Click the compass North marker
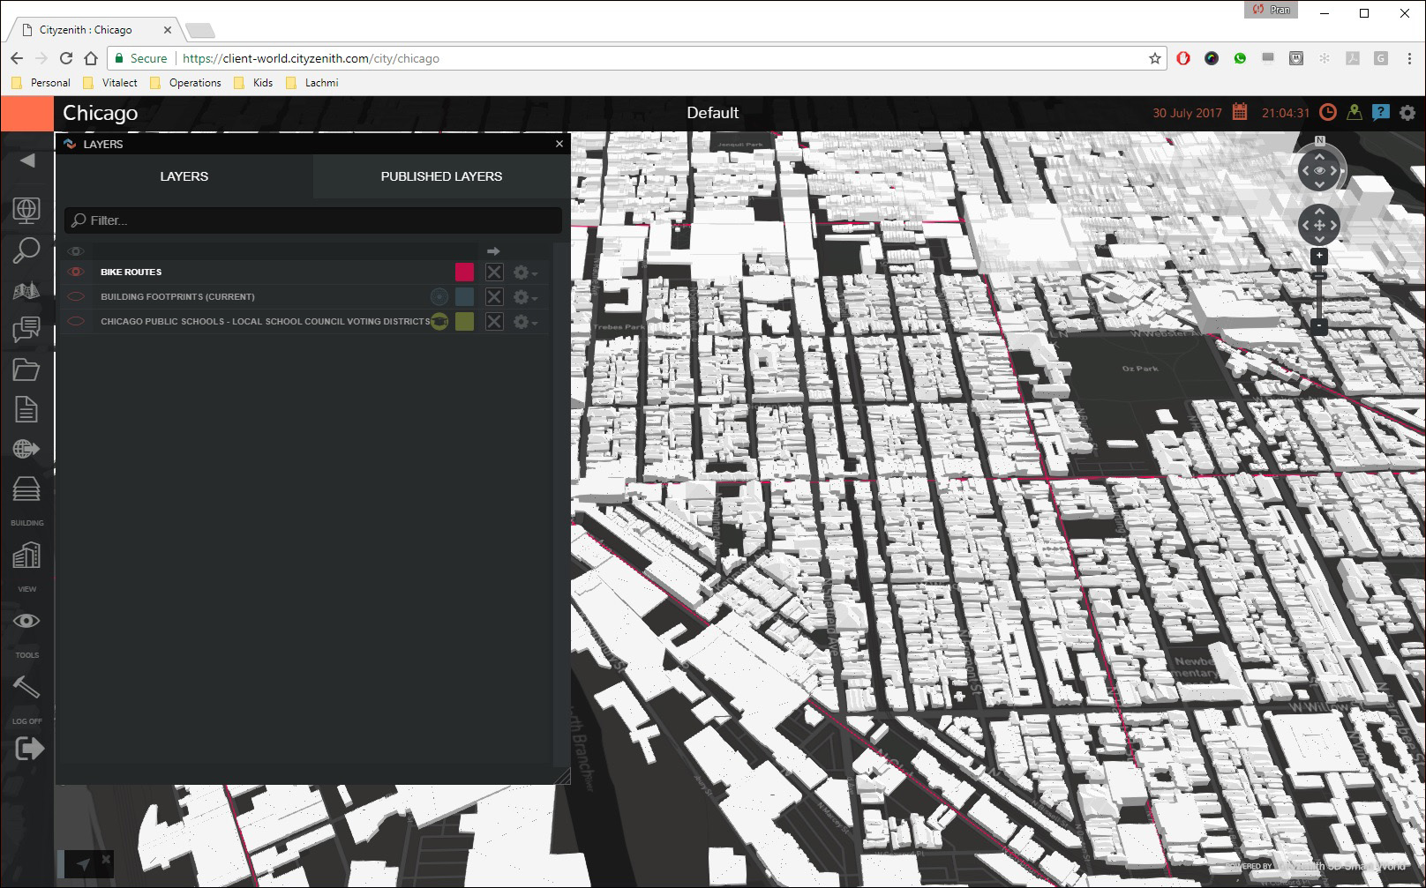This screenshot has width=1426, height=888. (x=1320, y=140)
